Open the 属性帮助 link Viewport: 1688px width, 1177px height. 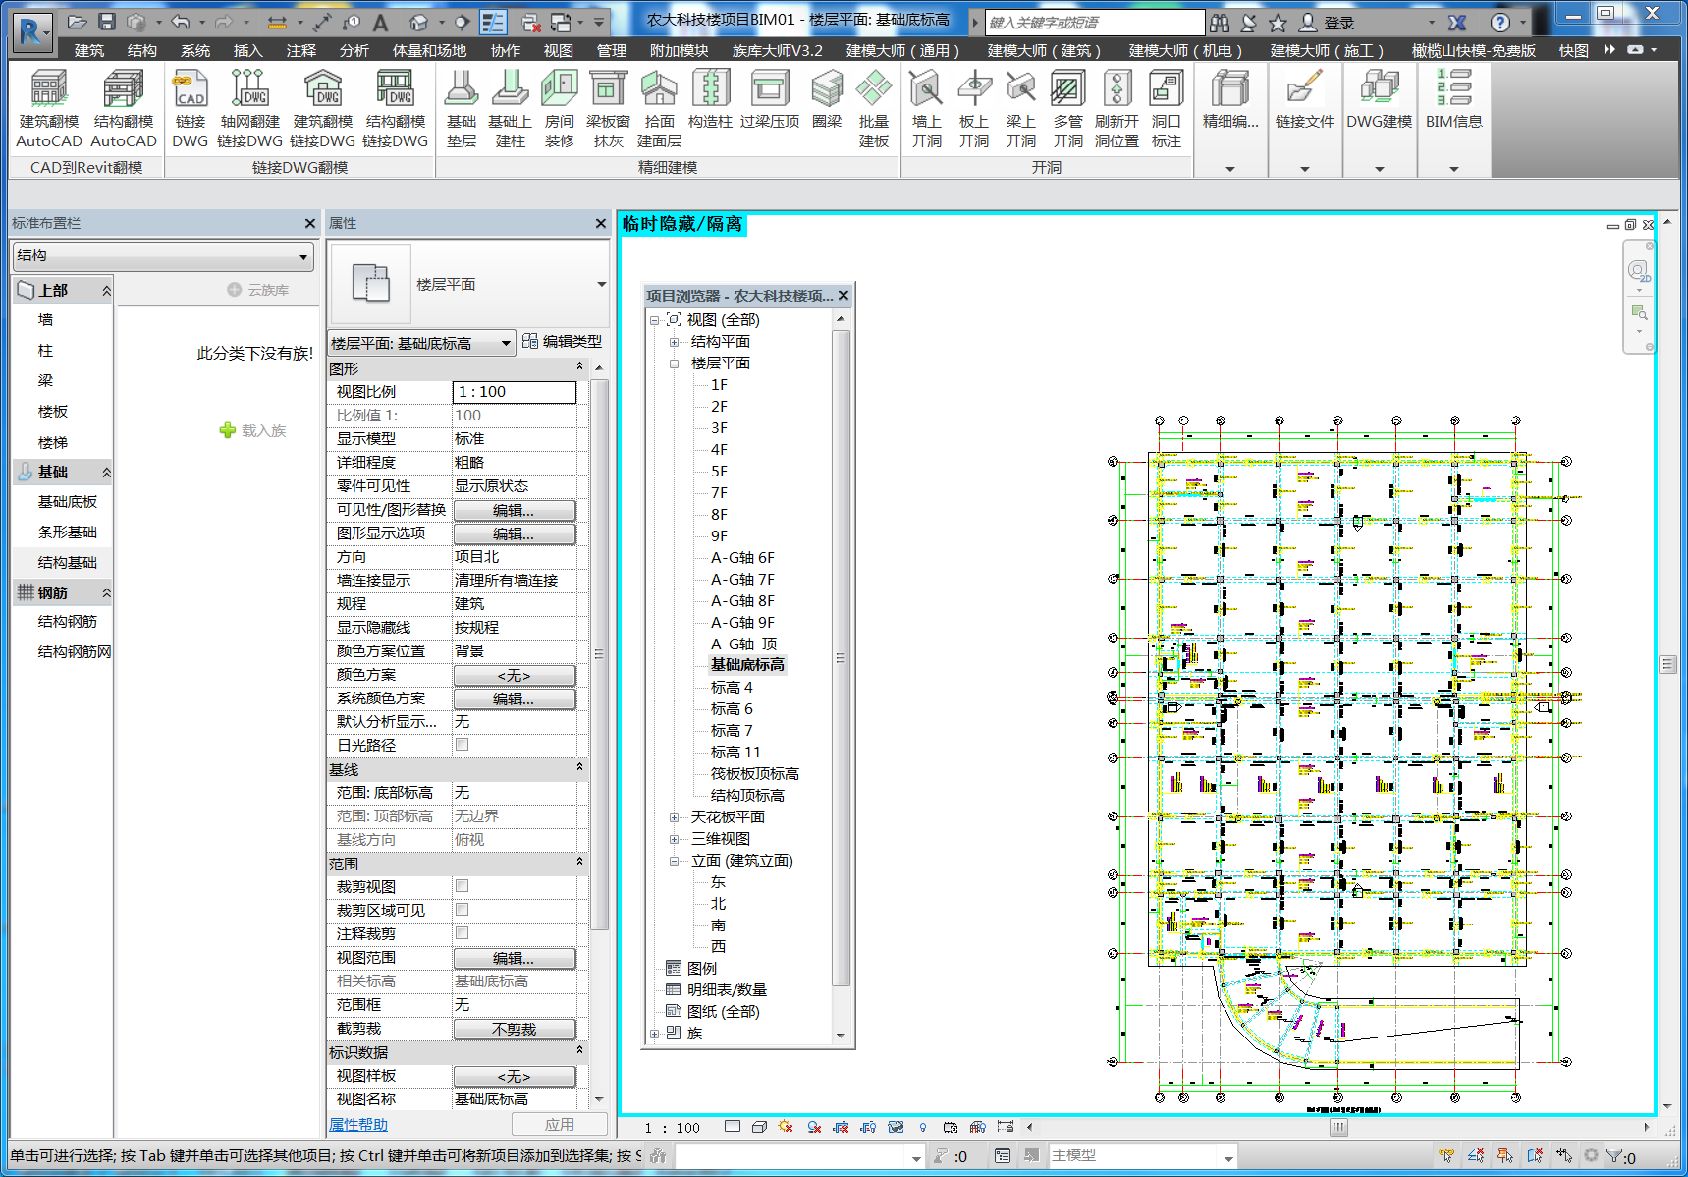point(358,1125)
